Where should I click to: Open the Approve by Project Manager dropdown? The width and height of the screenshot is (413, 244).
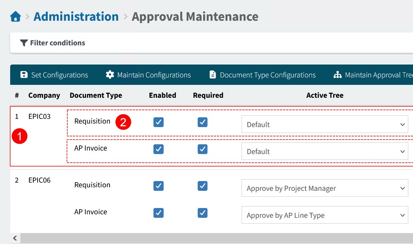(x=325, y=188)
